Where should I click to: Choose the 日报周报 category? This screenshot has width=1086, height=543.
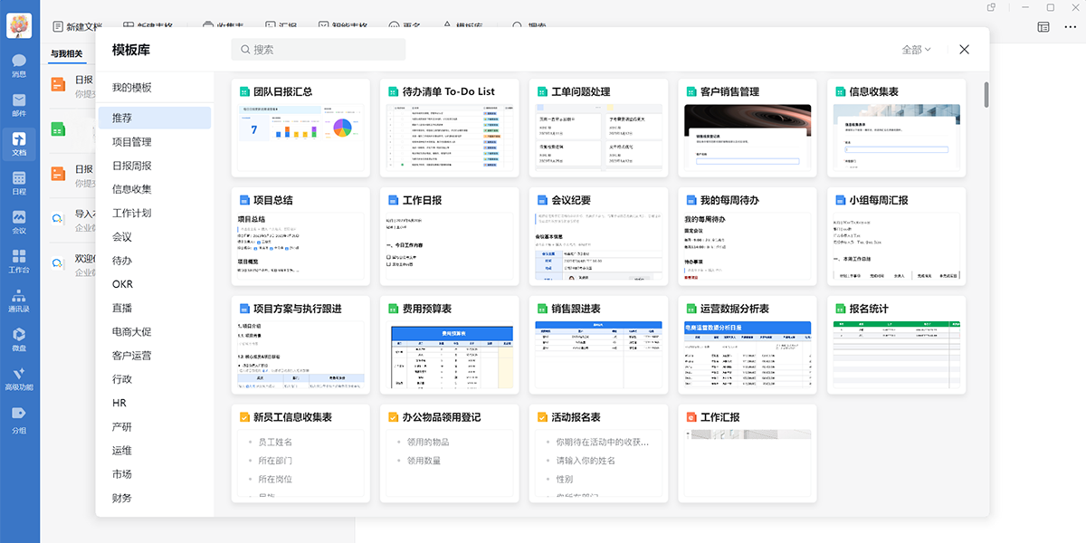pyautogui.click(x=132, y=166)
